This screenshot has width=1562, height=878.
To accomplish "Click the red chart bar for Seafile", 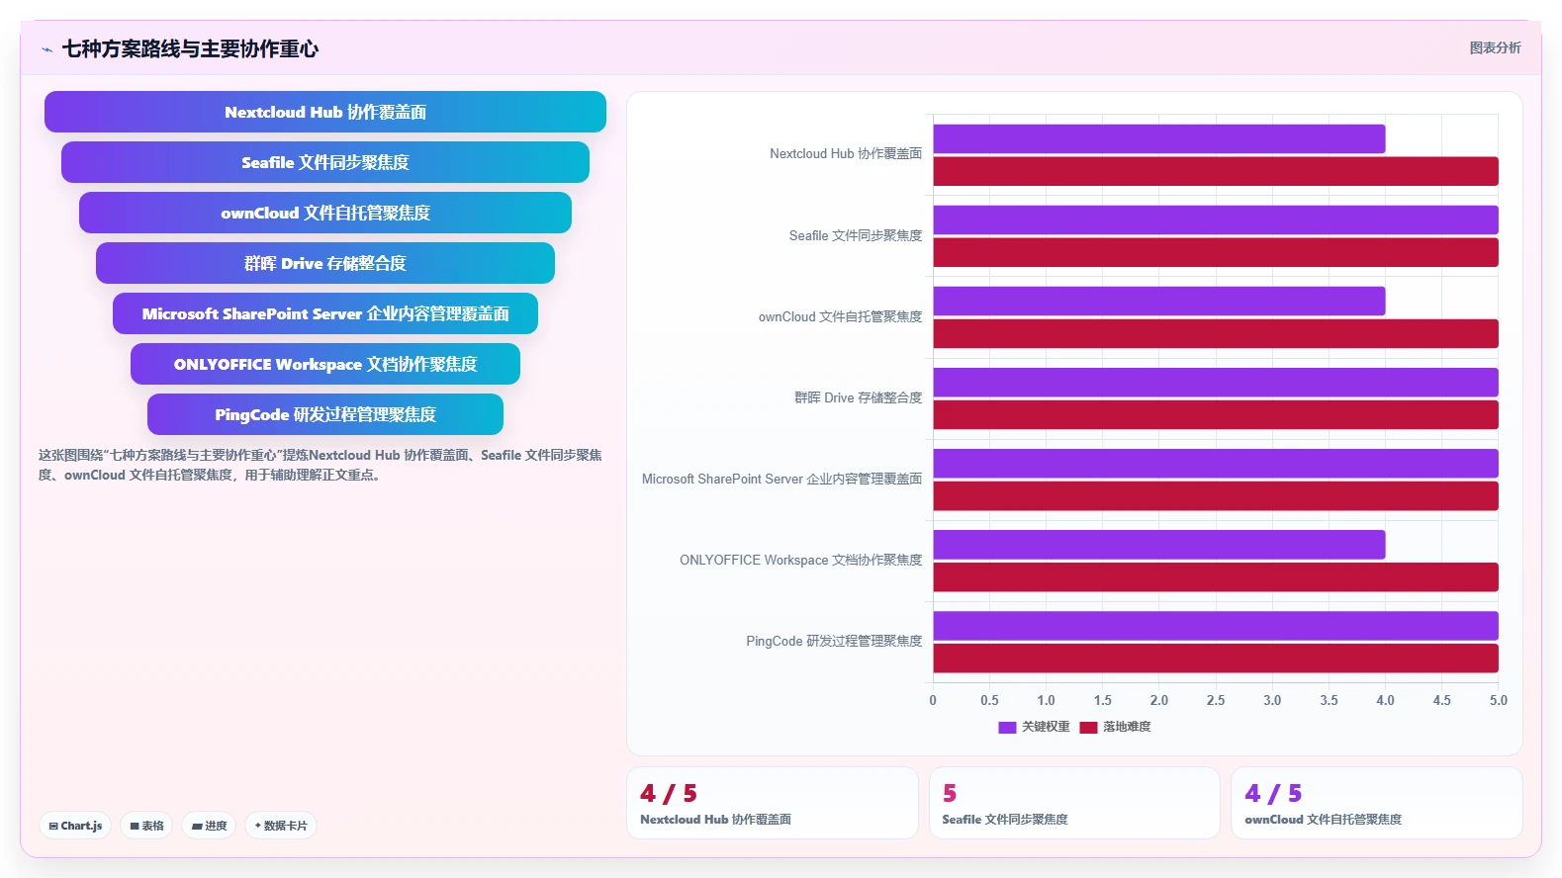I will point(1216,252).
